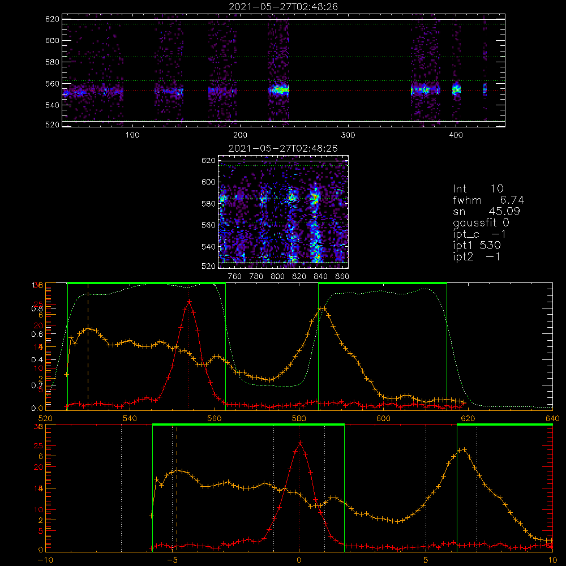This screenshot has height=566, width=566.
Task: Click x-axis label 200 of top spectrogram
Action: click(x=240, y=135)
